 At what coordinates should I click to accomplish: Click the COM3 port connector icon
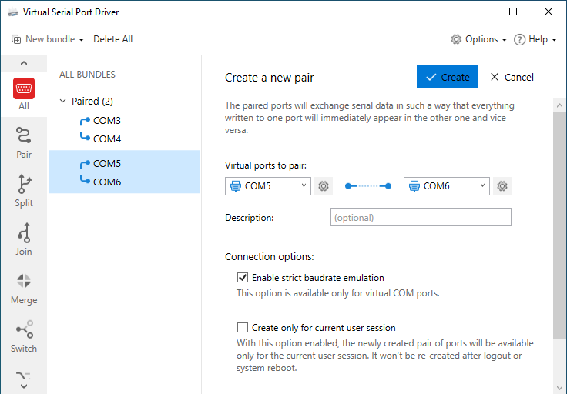pos(85,121)
